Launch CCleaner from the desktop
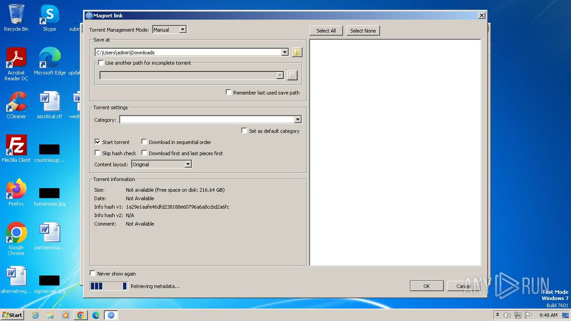Screen dimensions: 571x321 [x=16, y=105]
